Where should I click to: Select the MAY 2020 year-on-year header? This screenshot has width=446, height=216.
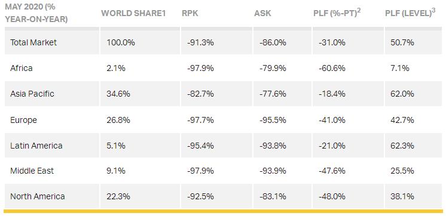[36, 13]
